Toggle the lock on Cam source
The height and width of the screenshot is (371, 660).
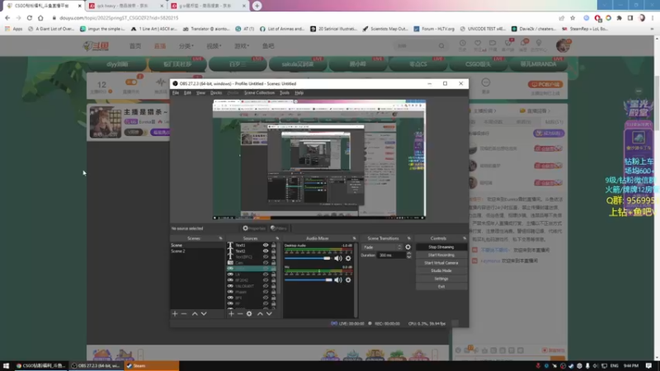274,262
